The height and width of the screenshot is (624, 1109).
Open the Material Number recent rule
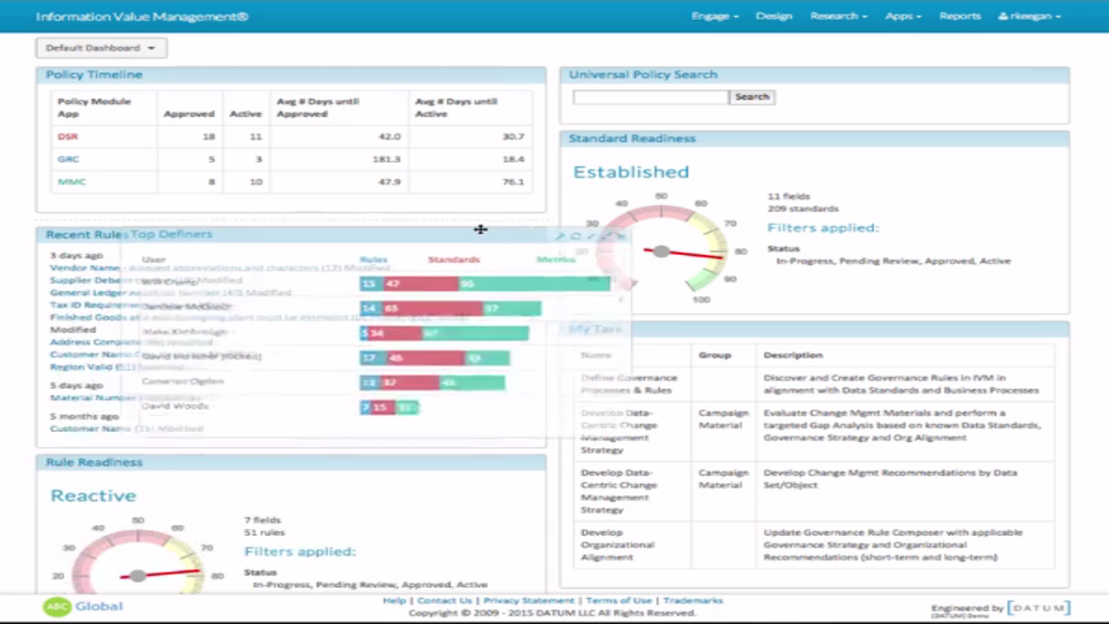(x=93, y=398)
